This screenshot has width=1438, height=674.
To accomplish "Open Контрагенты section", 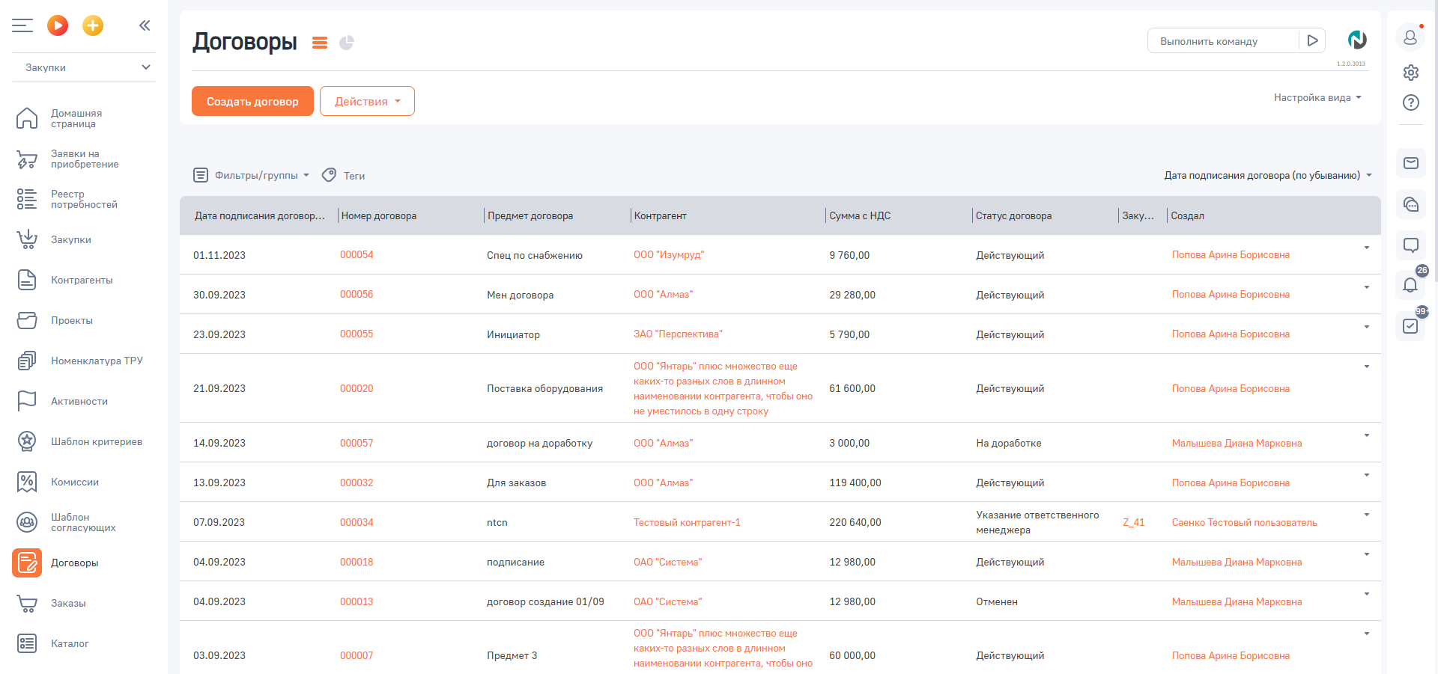I will coord(82,280).
